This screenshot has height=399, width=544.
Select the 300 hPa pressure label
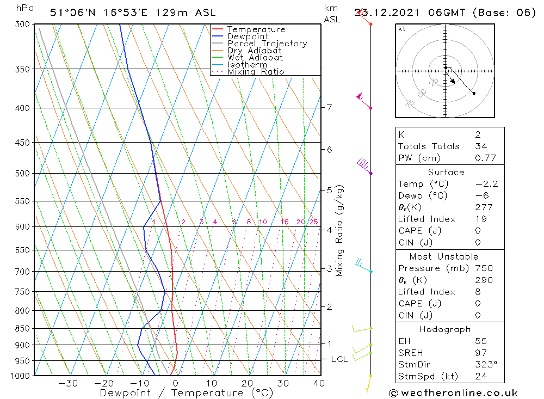pyautogui.click(x=22, y=24)
